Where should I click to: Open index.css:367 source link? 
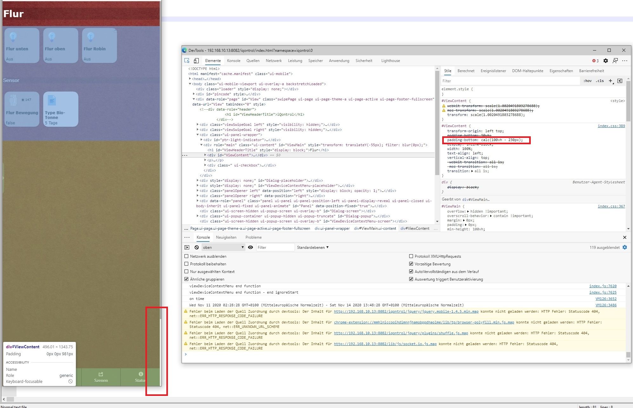coord(611,206)
